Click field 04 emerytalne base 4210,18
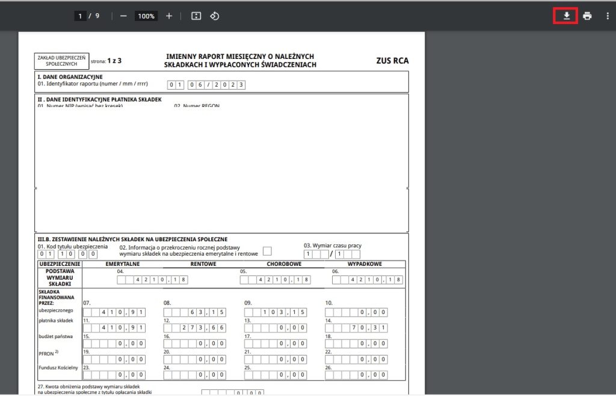The width and height of the screenshot is (616, 397). [x=153, y=280]
